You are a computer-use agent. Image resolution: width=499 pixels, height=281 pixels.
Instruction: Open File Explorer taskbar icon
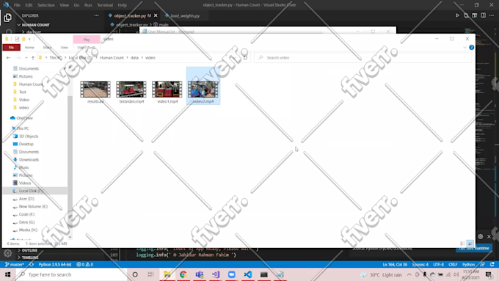tap(167, 274)
